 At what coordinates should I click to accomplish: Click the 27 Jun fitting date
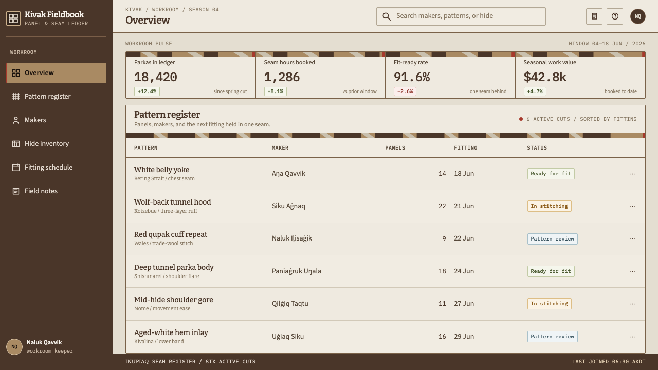click(464, 304)
